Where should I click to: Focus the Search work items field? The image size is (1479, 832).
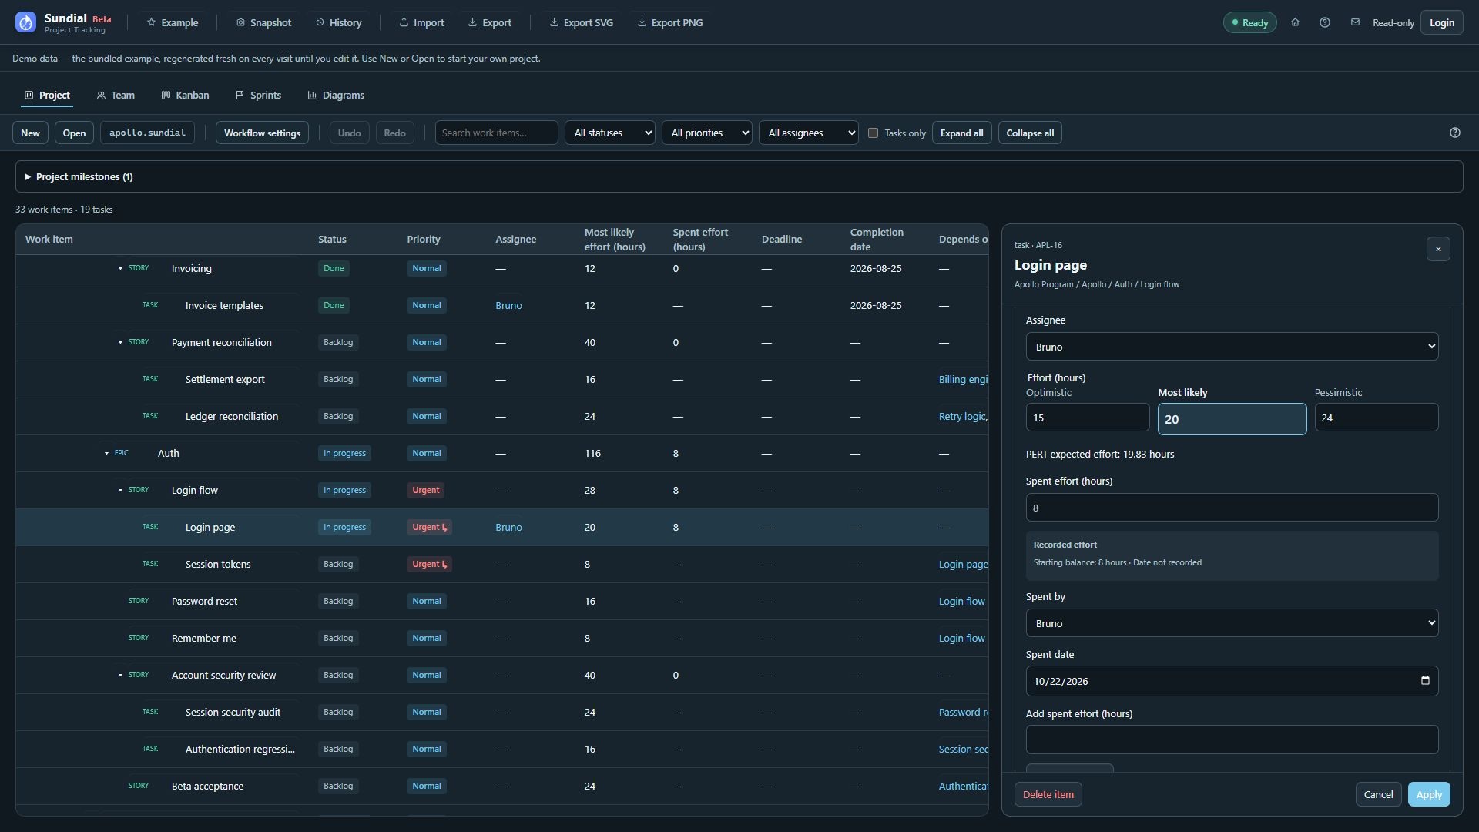coord(496,133)
